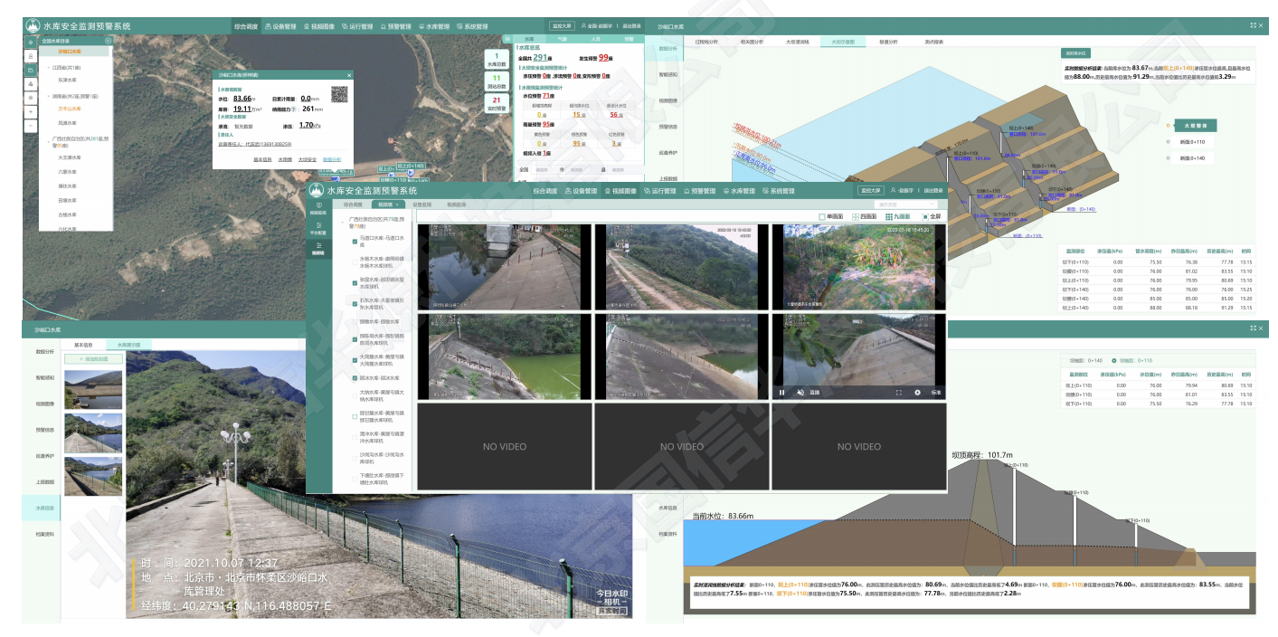Screen dimensions: 1278x637
Task: Select the first photo thumbnail in the photo window
Action: click(94, 389)
